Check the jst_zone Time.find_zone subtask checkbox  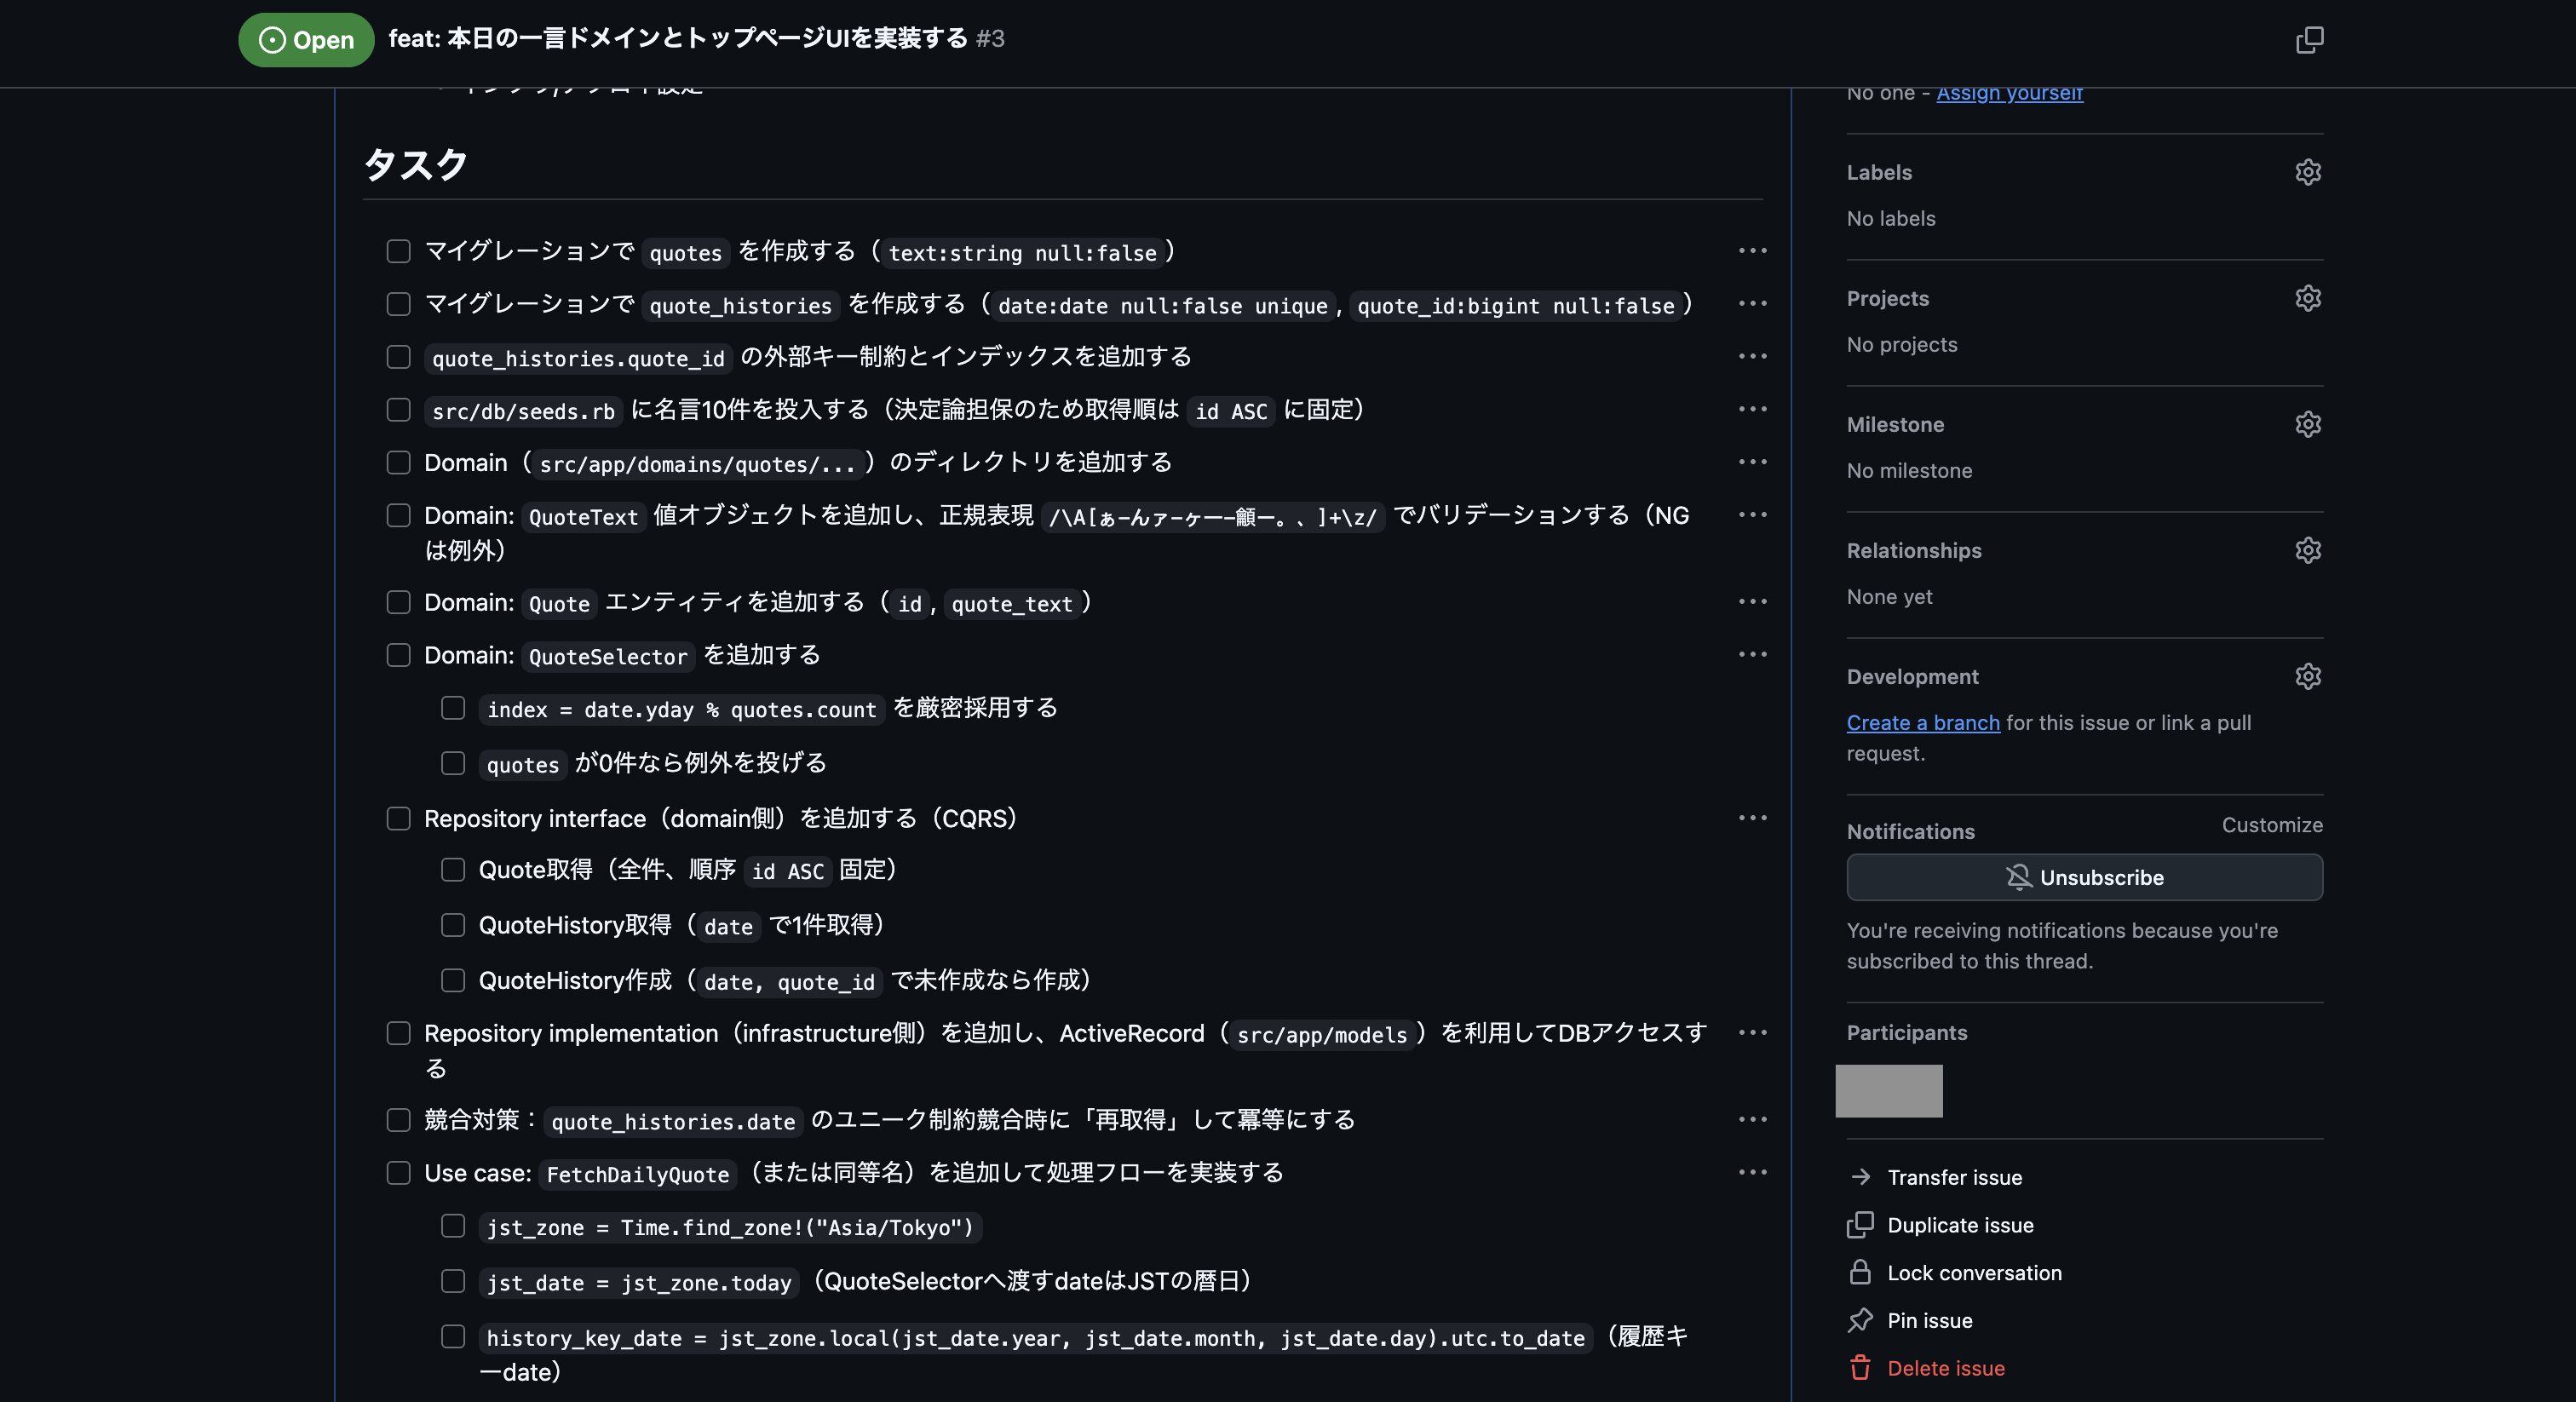pos(453,1226)
